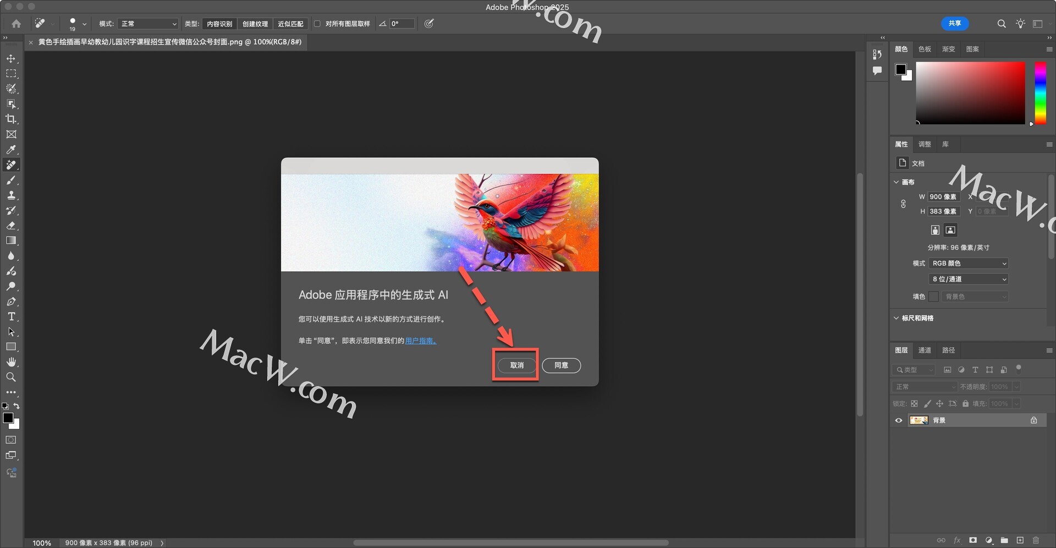Select the Eraser tool
Image resolution: width=1056 pixels, height=548 pixels.
pyautogui.click(x=11, y=226)
